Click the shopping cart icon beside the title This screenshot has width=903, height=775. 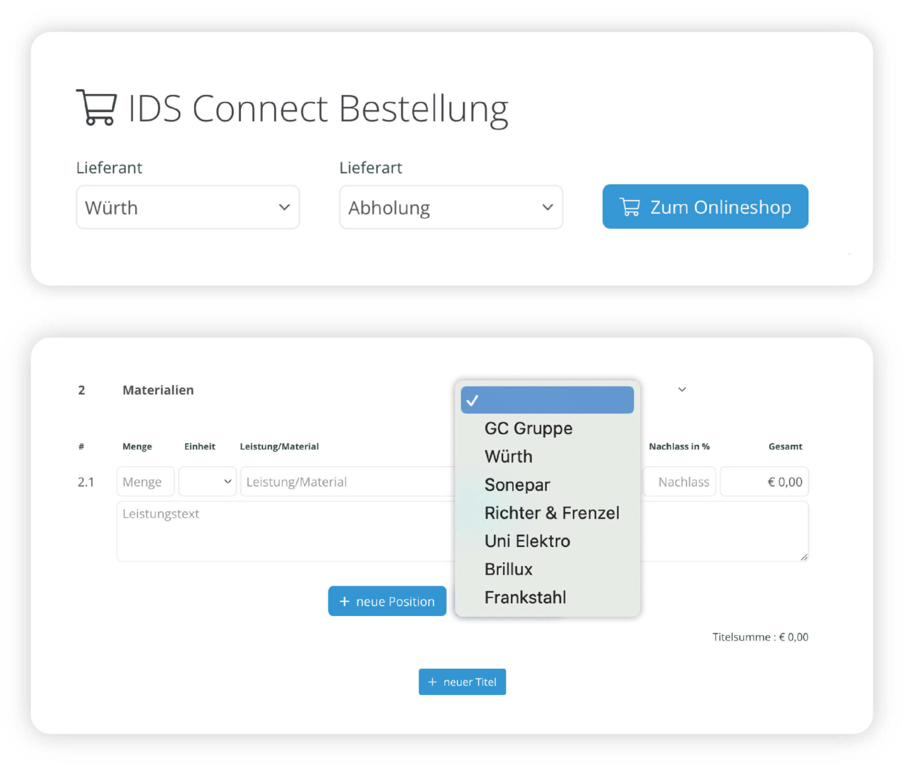[96, 107]
